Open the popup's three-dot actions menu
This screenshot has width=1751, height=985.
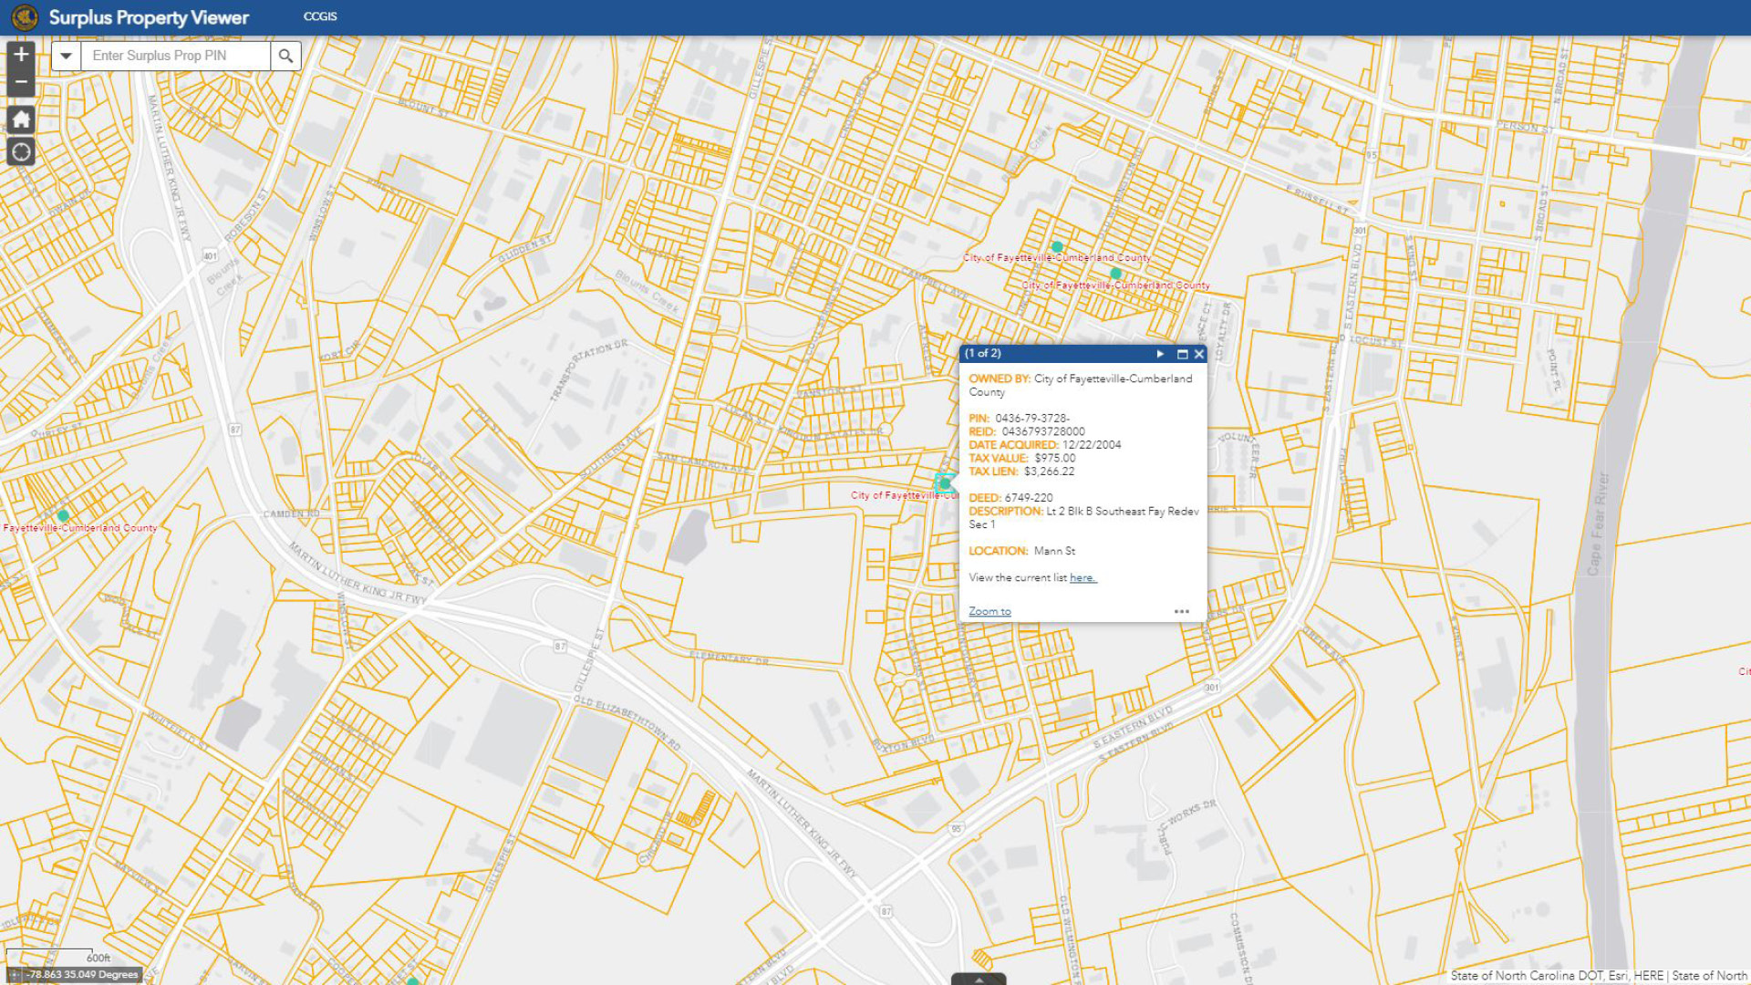[1181, 611]
